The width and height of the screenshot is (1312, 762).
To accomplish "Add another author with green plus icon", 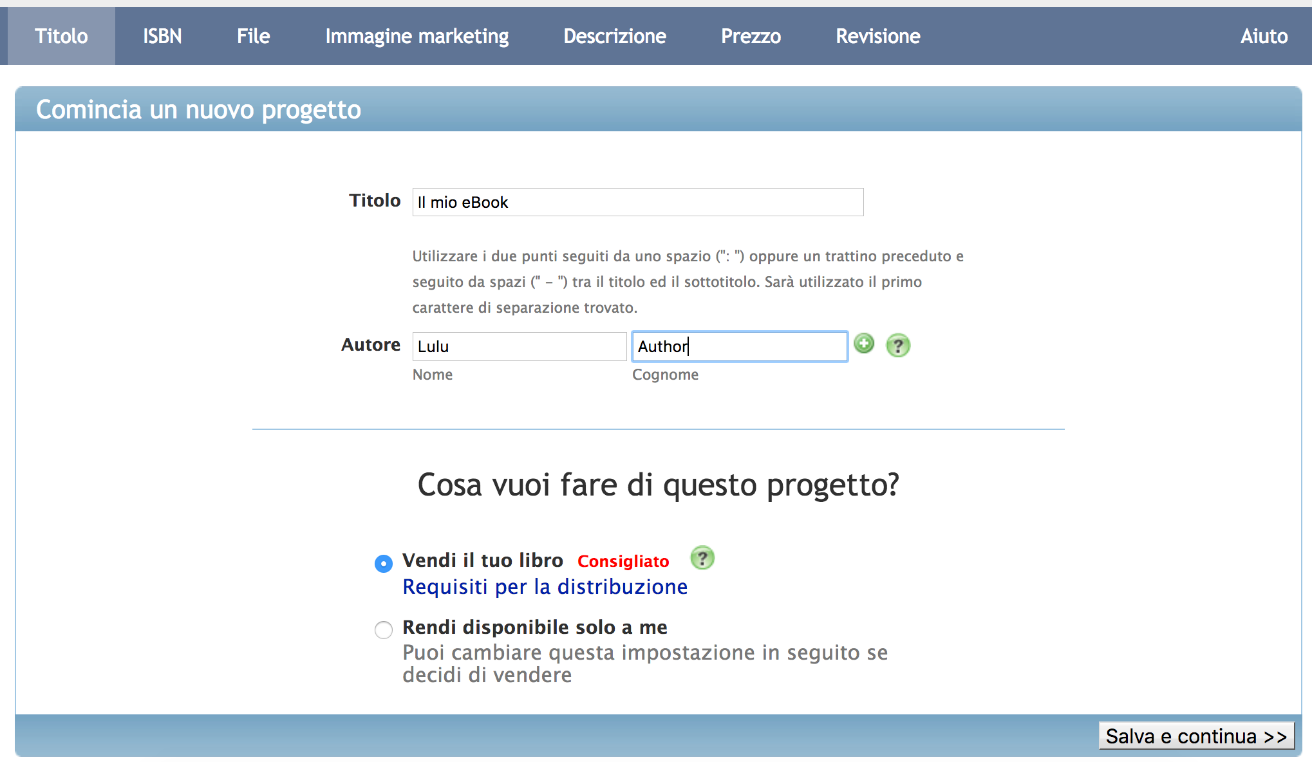I will coord(864,344).
